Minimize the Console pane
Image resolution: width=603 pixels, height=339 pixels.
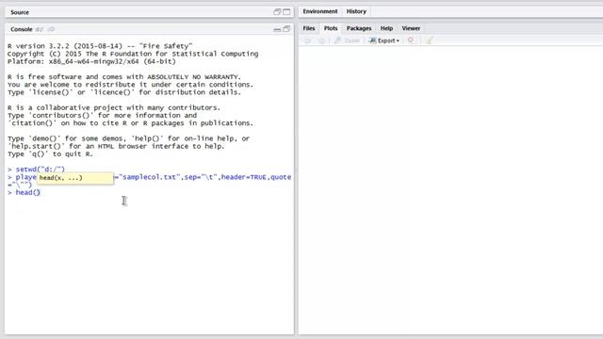(x=277, y=29)
